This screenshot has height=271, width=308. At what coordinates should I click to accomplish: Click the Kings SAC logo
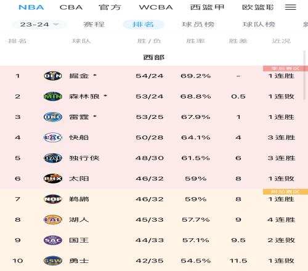pos(53,240)
